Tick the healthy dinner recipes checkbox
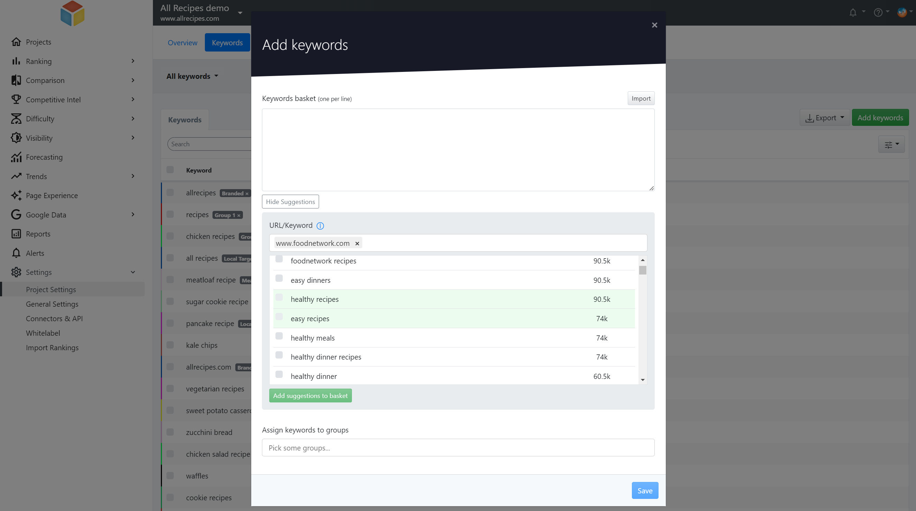 click(279, 355)
